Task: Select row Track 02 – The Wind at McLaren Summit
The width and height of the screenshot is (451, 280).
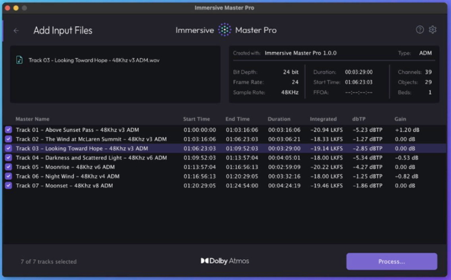Action: (x=224, y=139)
